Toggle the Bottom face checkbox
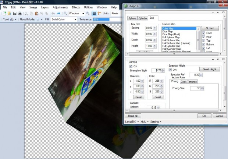The height and width of the screenshot is (159, 228). click(204, 45)
